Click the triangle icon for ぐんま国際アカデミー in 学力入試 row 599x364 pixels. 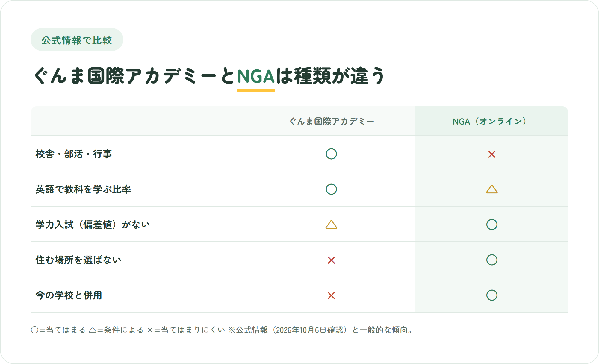[x=331, y=225]
